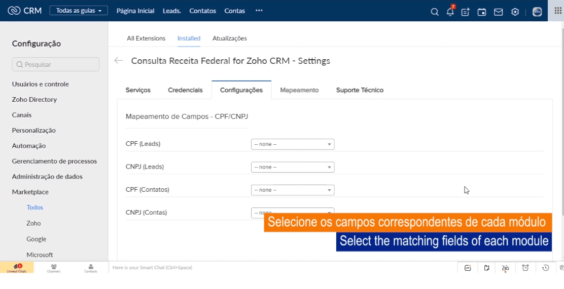The width and height of the screenshot is (564, 289).
Task: Expand the CPF (Contatos) dropdown
Action: coord(293,190)
